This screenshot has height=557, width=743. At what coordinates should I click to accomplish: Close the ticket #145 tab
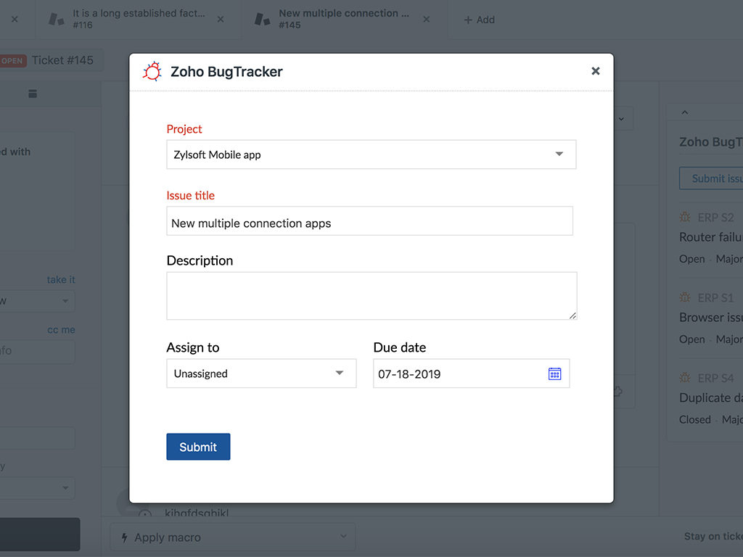coord(427,20)
